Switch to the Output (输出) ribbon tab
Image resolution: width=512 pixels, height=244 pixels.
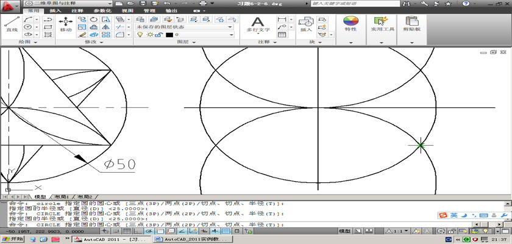point(171,11)
